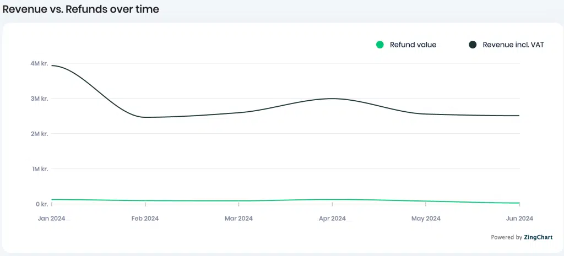Select the Mar 2024 axis label
Image resolution: width=564 pixels, height=256 pixels.
coord(238,218)
